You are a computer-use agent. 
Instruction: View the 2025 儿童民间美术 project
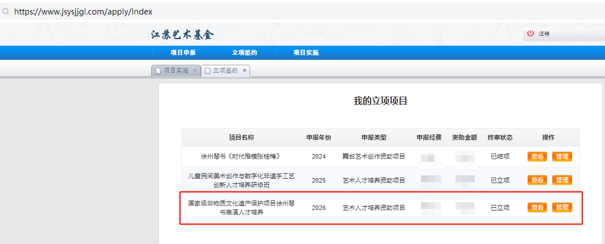pyautogui.click(x=537, y=180)
